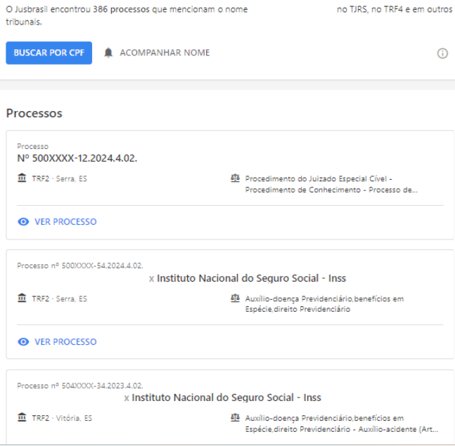Screen dimensions: 455x446
Task: Click 'Auxílio-doença Previdenciário' text in 500XXXX-54 card
Action: tap(324, 304)
